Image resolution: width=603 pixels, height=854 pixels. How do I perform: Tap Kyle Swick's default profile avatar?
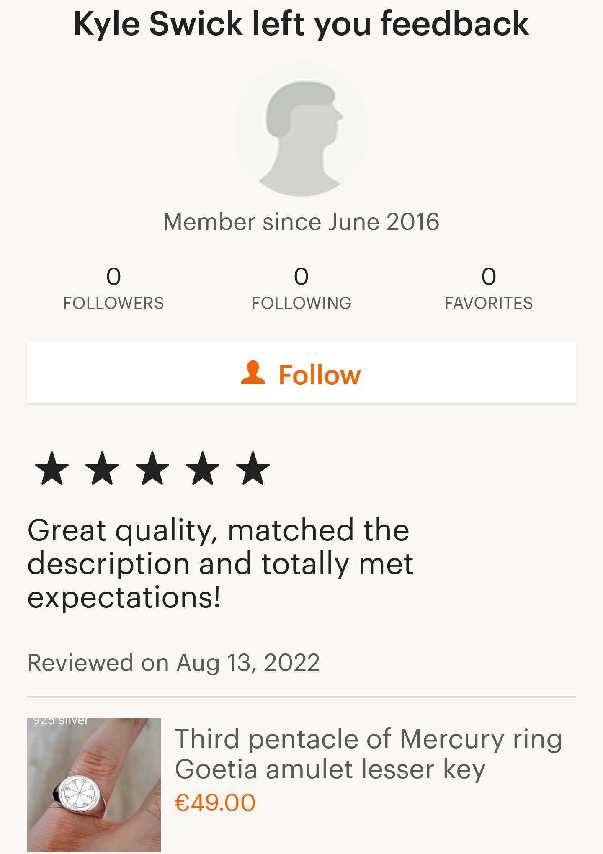pos(301,131)
